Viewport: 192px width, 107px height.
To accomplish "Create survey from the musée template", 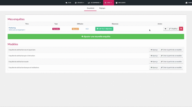I will 171,61.
